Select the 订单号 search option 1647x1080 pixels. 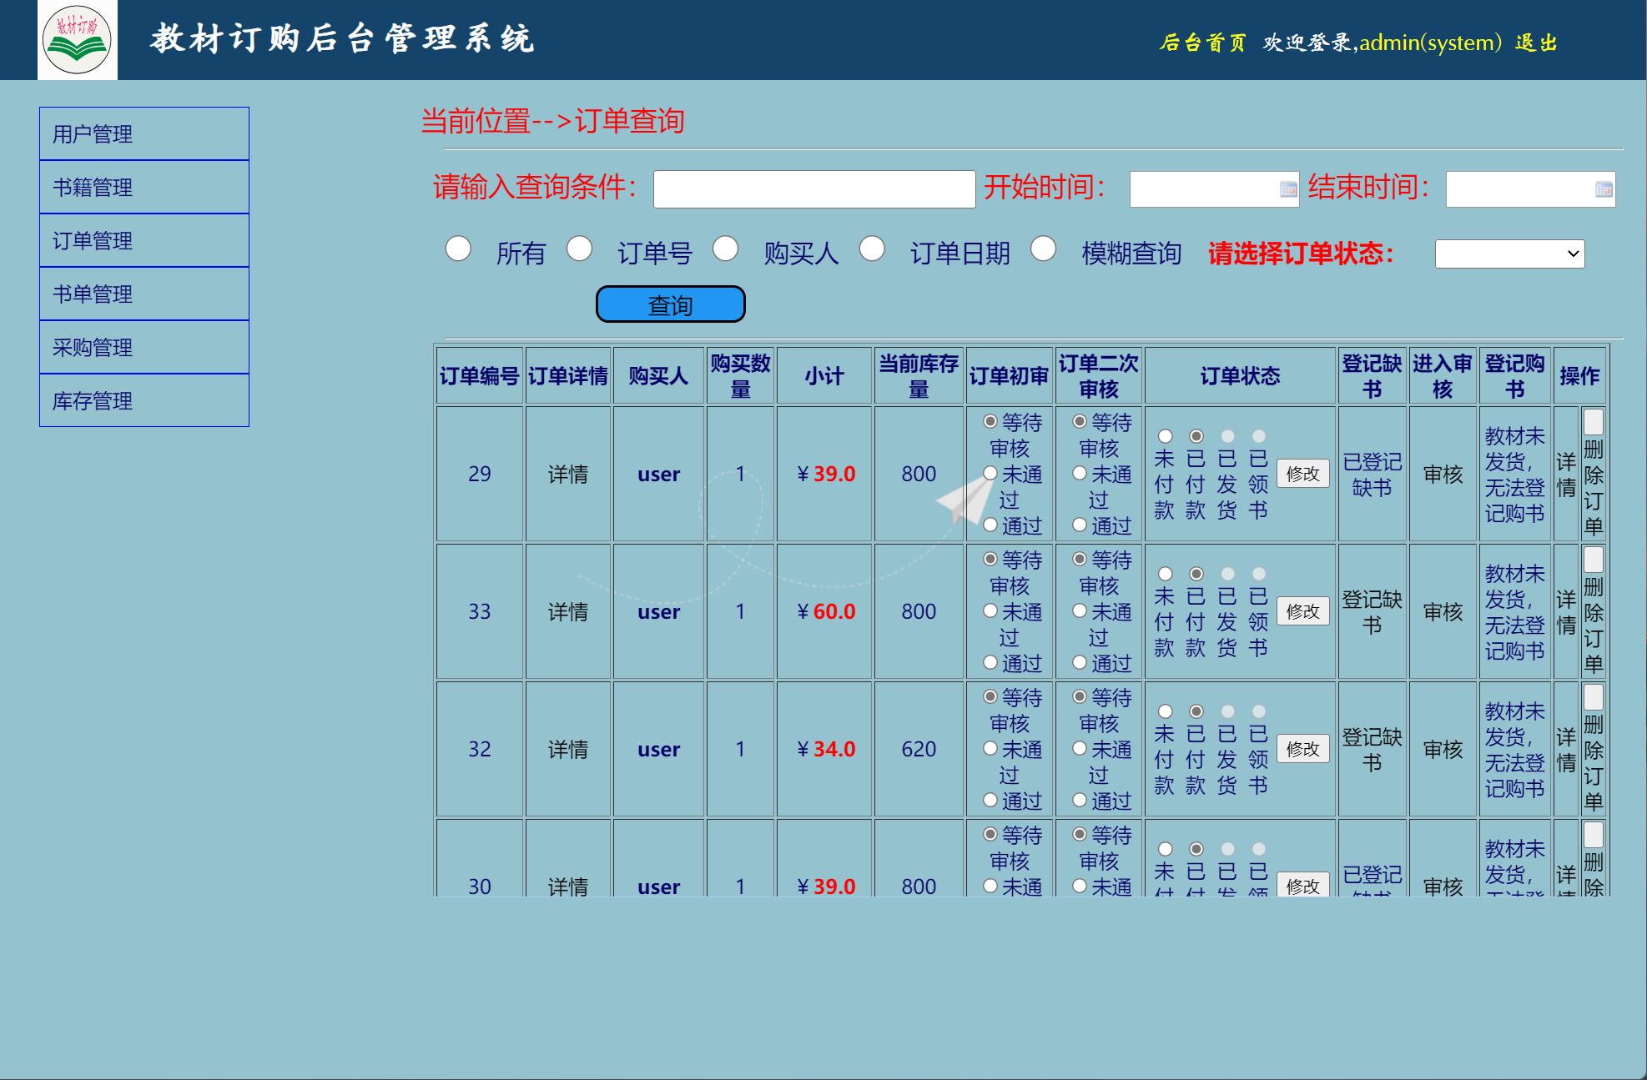[581, 249]
